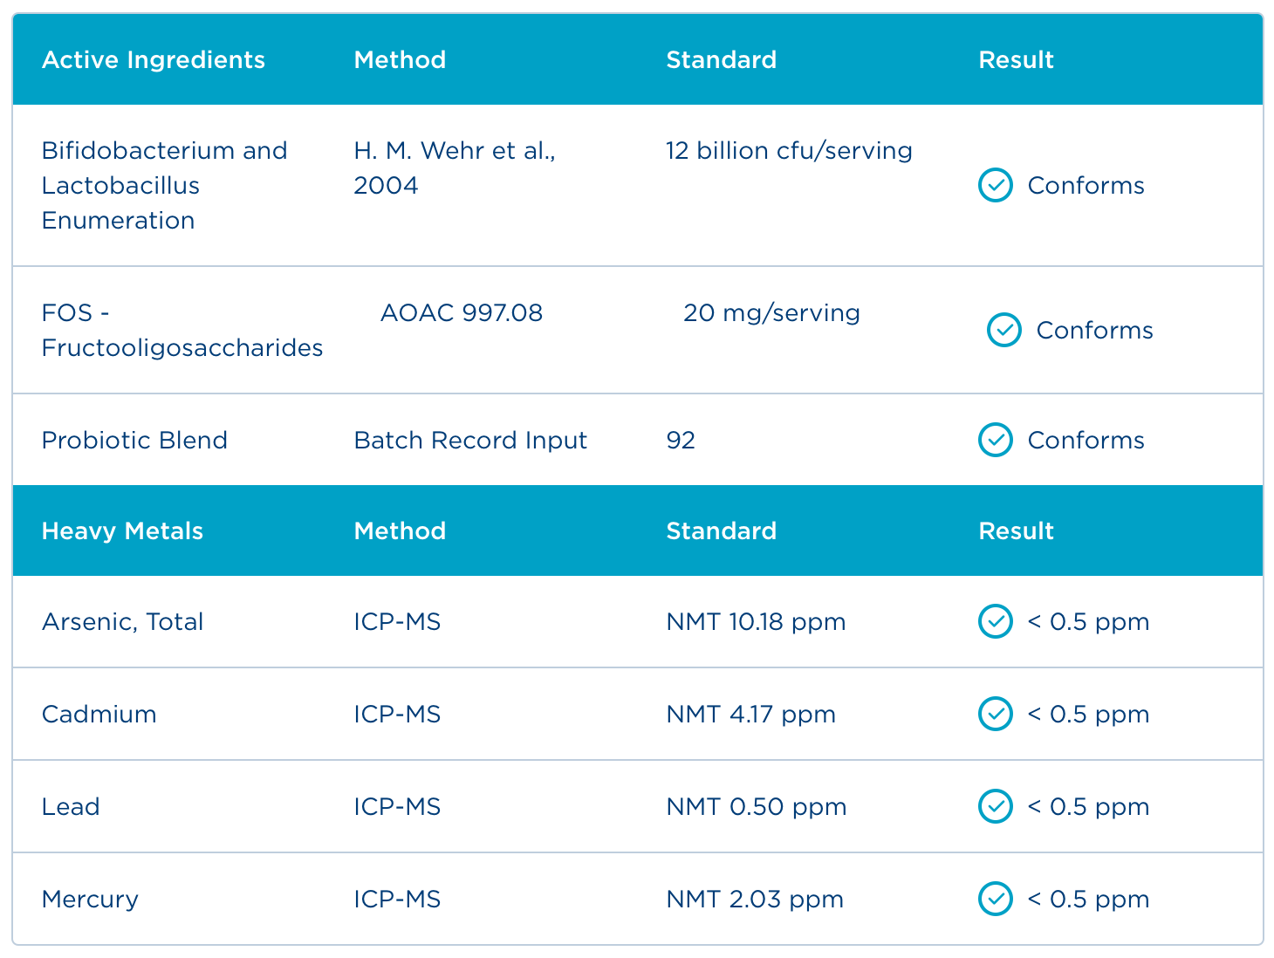Select the 20 mg/serving standard value
1274x958 pixels.
tap(771, 312)
